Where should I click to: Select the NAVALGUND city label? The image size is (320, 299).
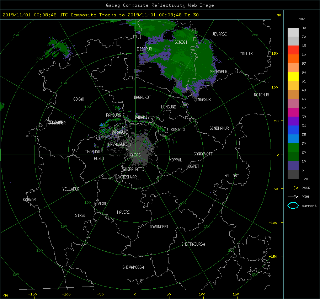(118, 144)
